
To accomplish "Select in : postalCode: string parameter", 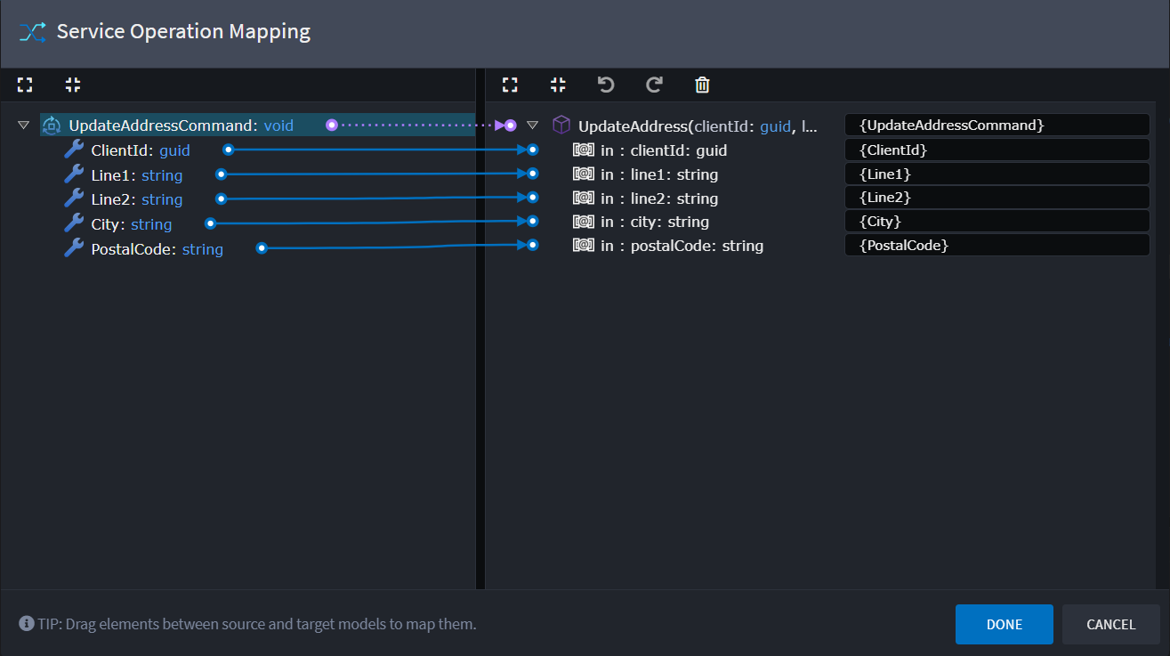I will click(x=682, y=246).
